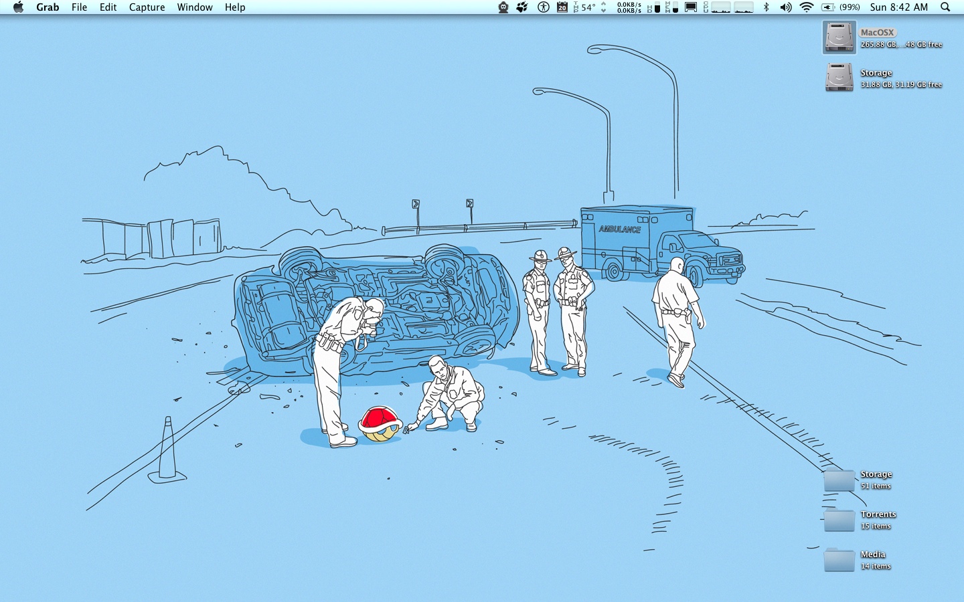Open the display monitor menu bar icon
The image size is (964, 602).
tap(691, 7)
